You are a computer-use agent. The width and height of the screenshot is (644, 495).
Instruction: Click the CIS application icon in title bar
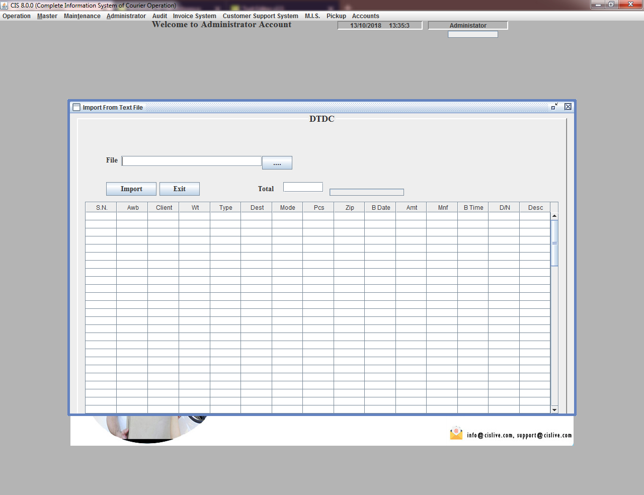5,6
